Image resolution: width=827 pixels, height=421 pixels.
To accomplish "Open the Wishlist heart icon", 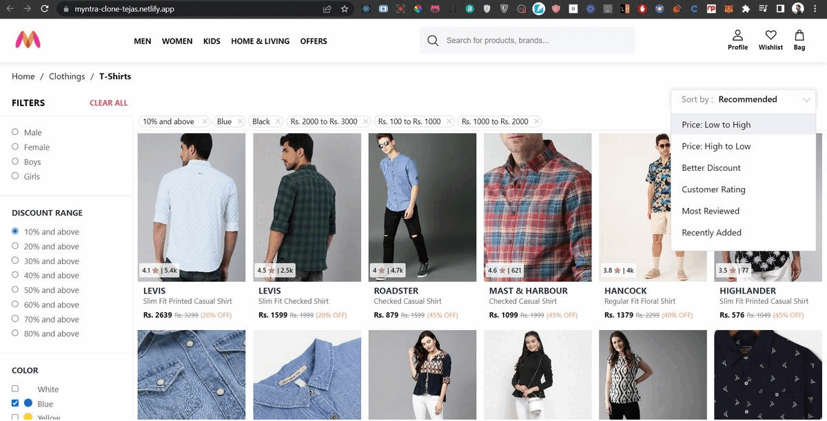I will [770, 35].
